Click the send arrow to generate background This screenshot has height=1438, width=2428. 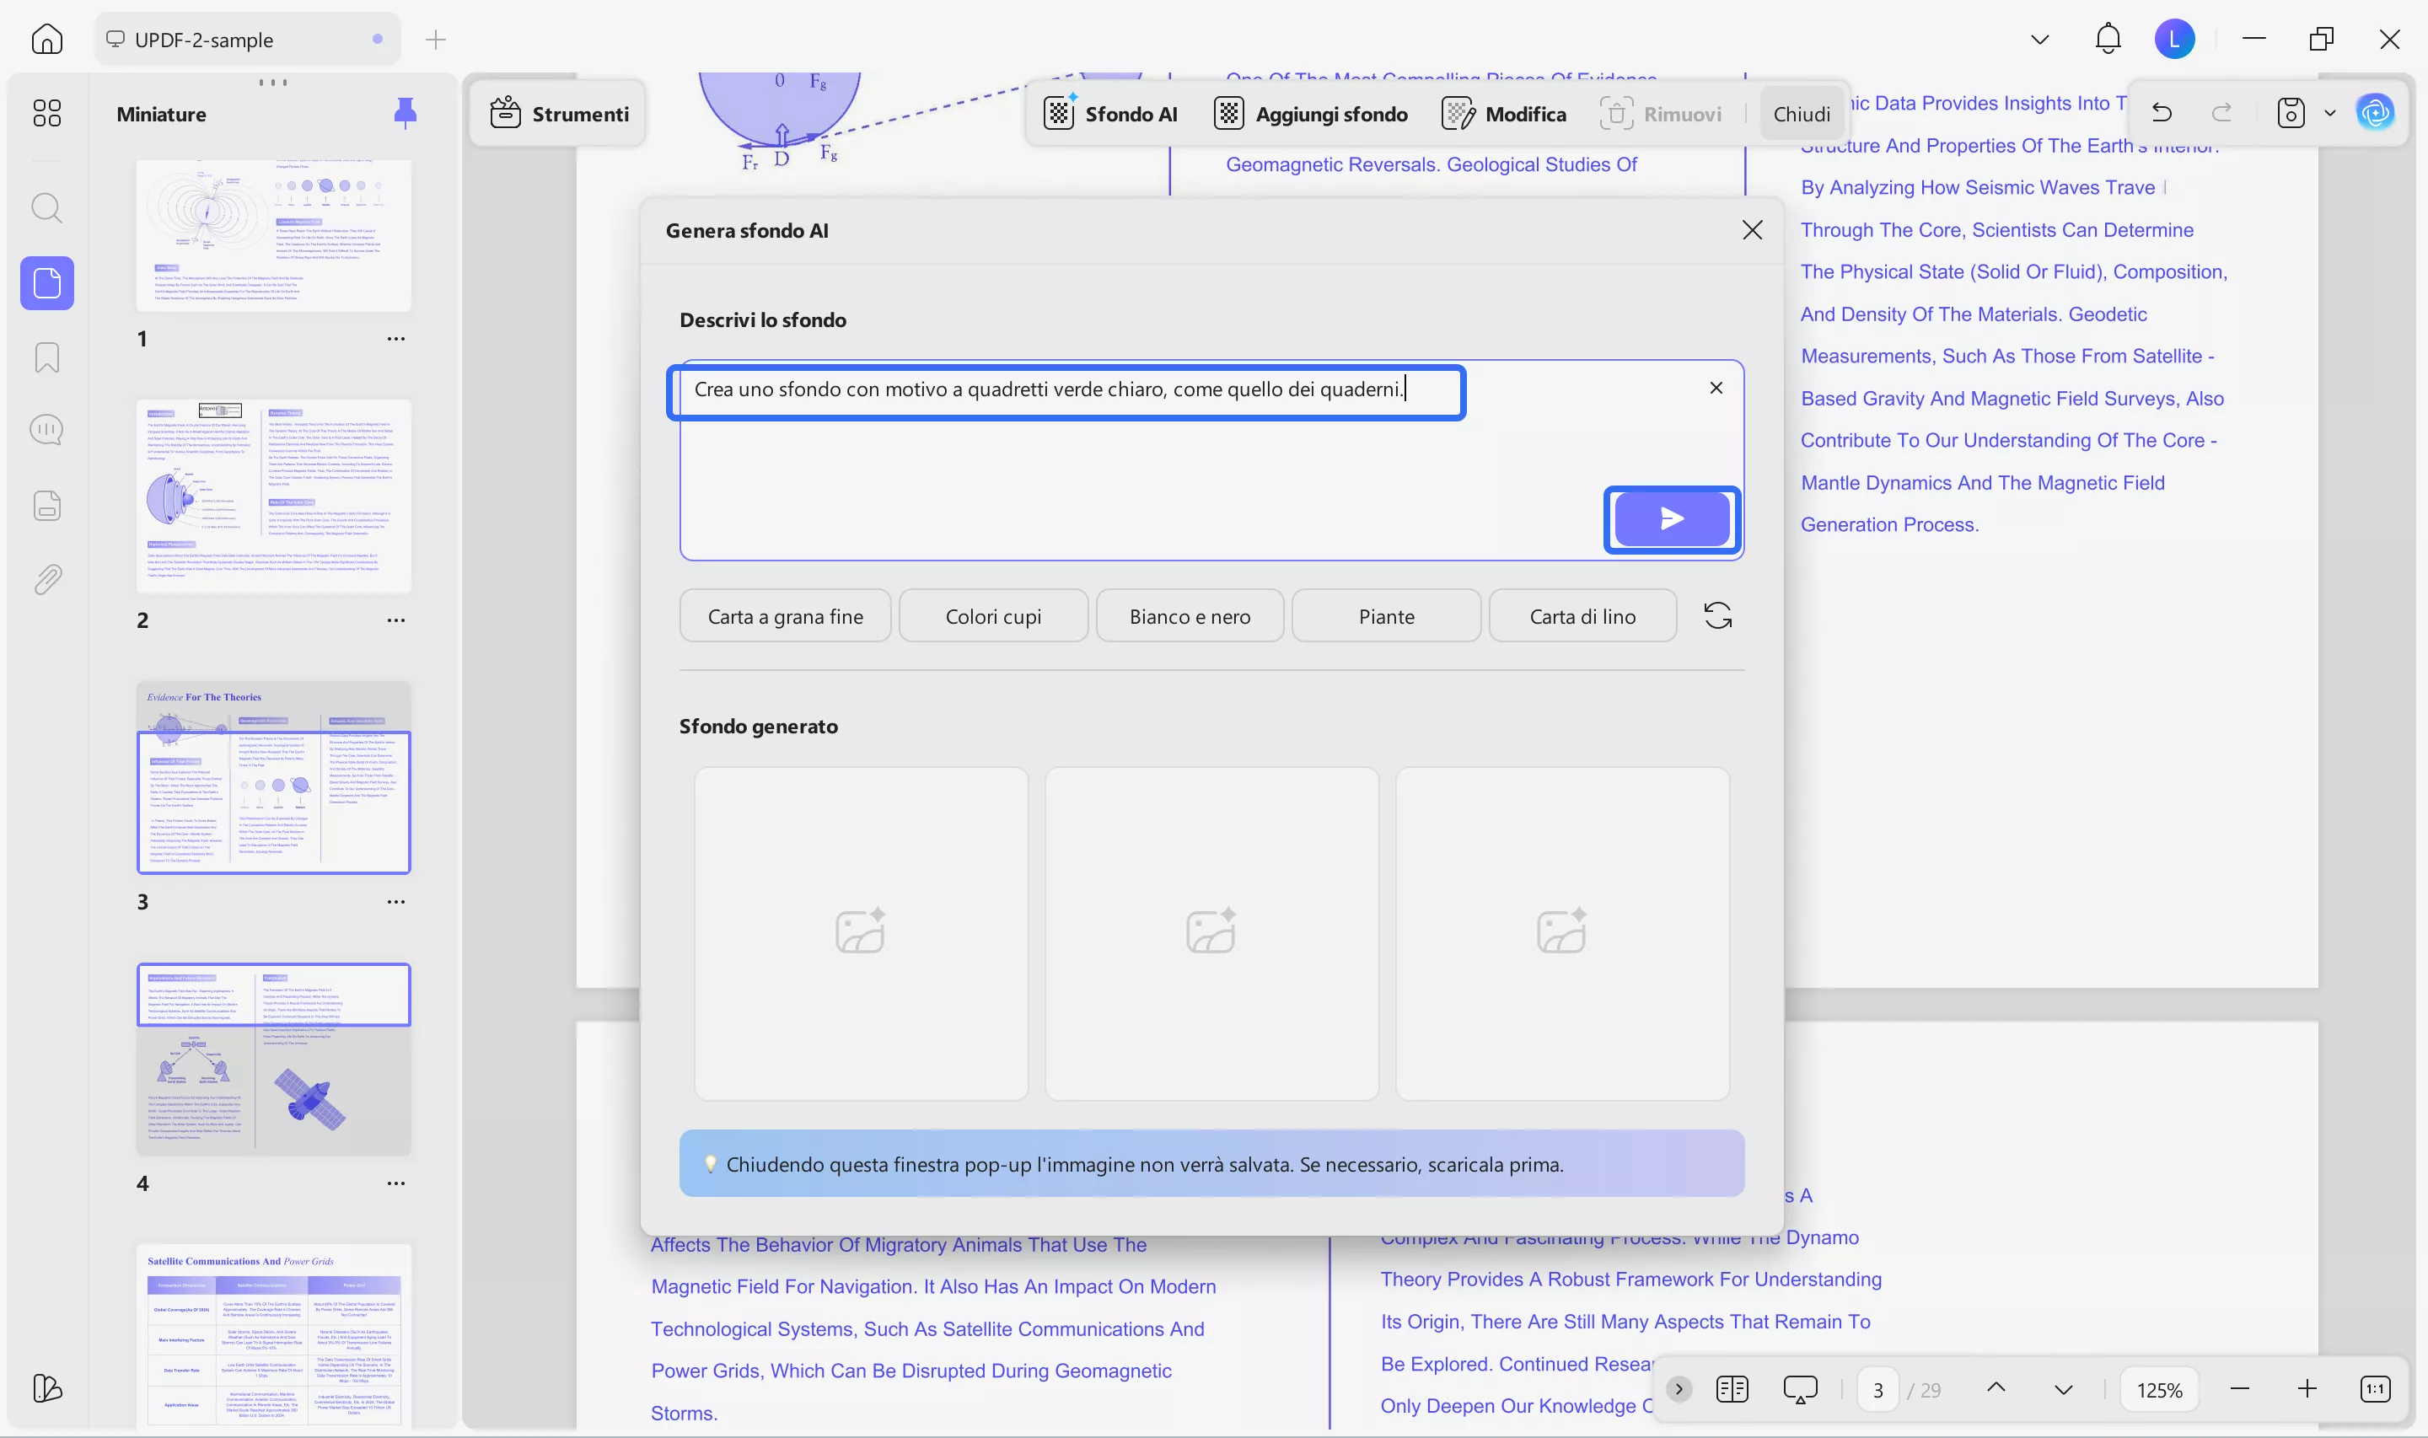(x=1671, y=518)
